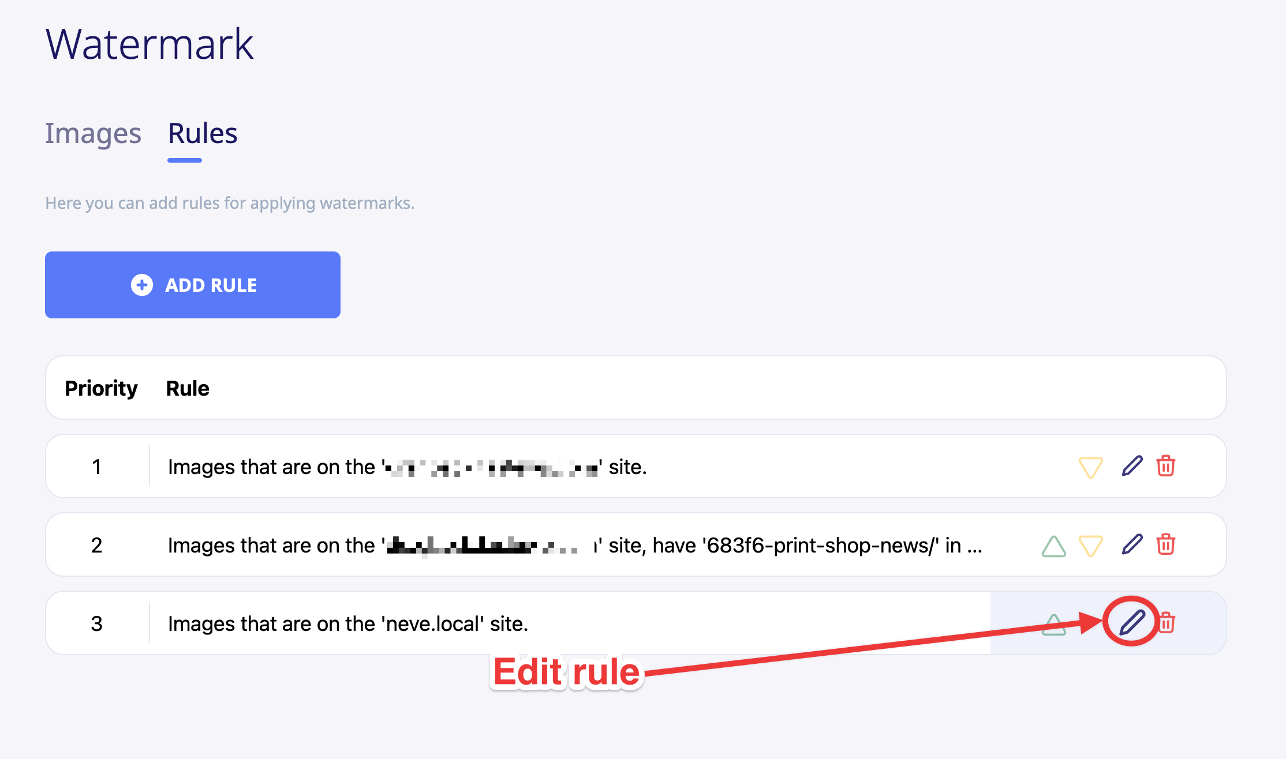Click the Watermark page title
Screen dimensions: 1286x759
coord(149,44)
